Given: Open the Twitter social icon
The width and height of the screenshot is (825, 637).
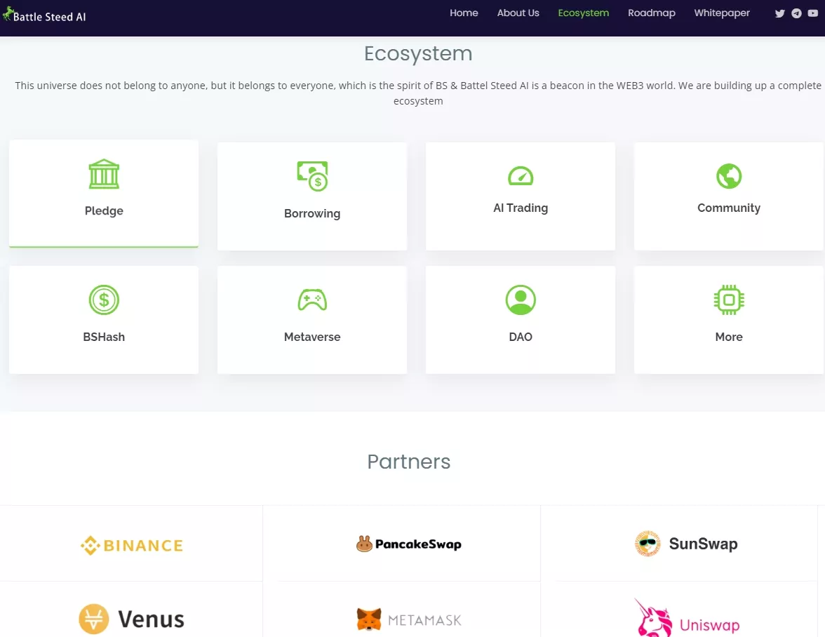Looking at the screenshot, I should click(780, 13).
